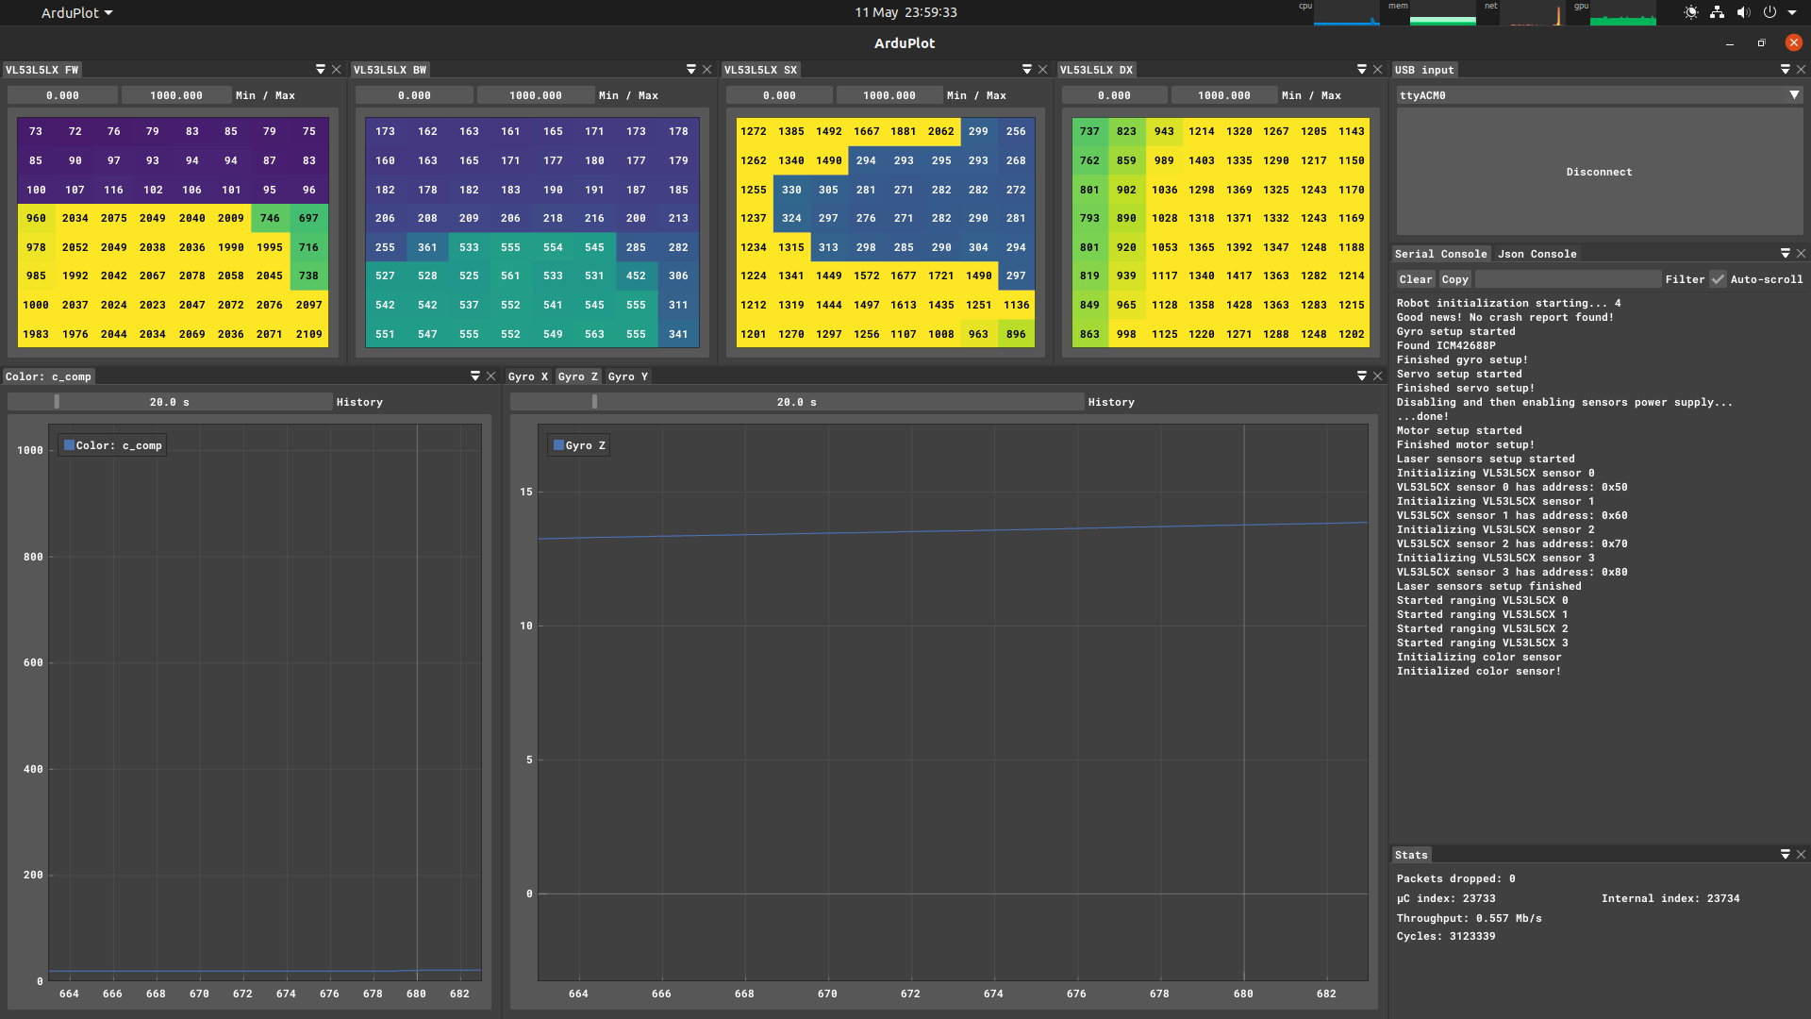
Task: Close the VL53L5LX BW panel
Action: click(x=706, y=70)
